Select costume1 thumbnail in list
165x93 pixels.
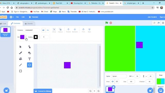[5, 32]
